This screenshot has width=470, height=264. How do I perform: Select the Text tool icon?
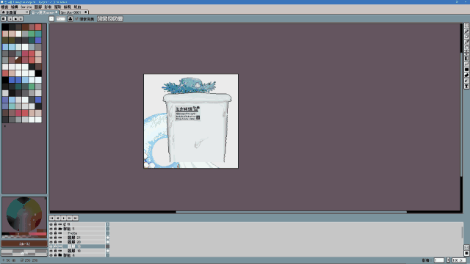467,87
